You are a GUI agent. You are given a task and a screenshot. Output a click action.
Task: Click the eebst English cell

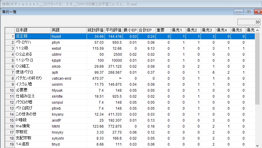tap(69, 48)
